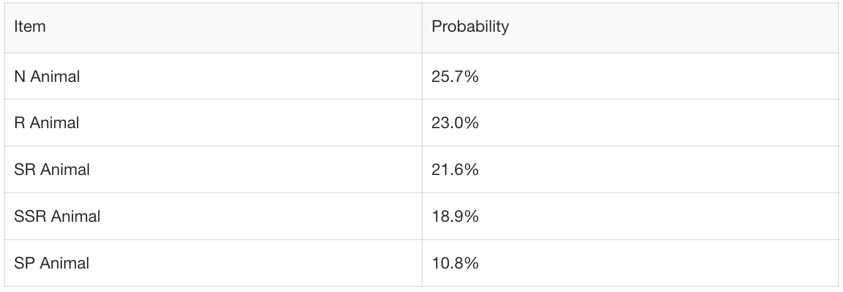The width and height of the screenshot is (843, 292).
Task: Click the 18.9% probability value
Action: [x=455, y=216]
